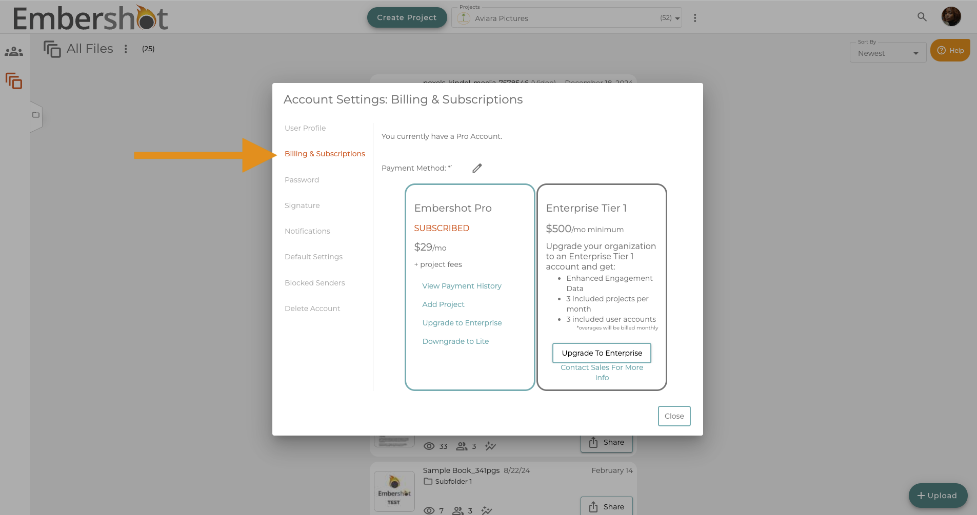Screen dimensions: 977x515
Task: Open the search magnifier icon
Action: pyautogui.click(x=922, y=17)
